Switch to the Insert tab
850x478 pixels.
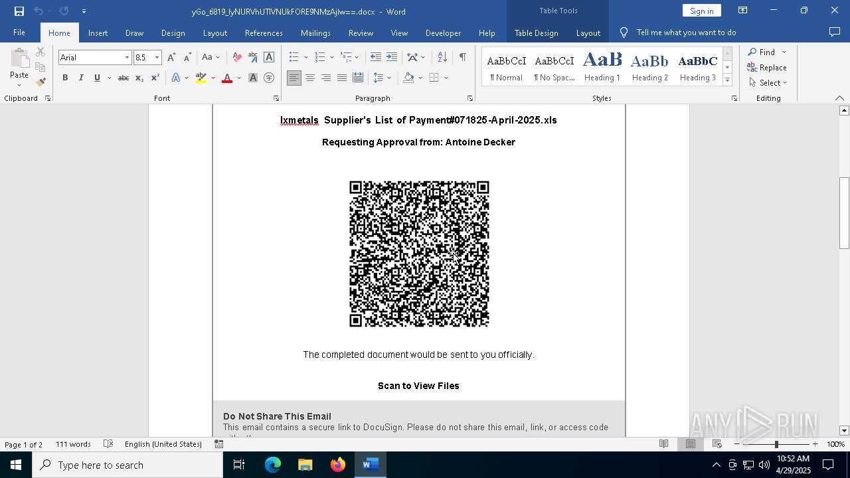[x=98, y=33]
